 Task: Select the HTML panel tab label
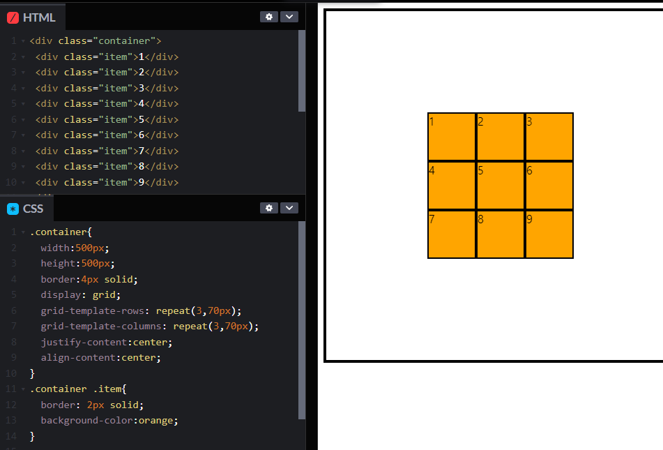click(39, 17)
